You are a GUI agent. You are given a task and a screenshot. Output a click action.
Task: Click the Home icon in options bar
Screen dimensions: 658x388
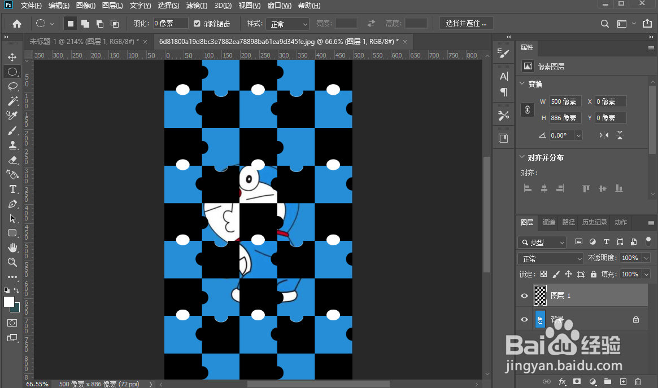(17, 24)
